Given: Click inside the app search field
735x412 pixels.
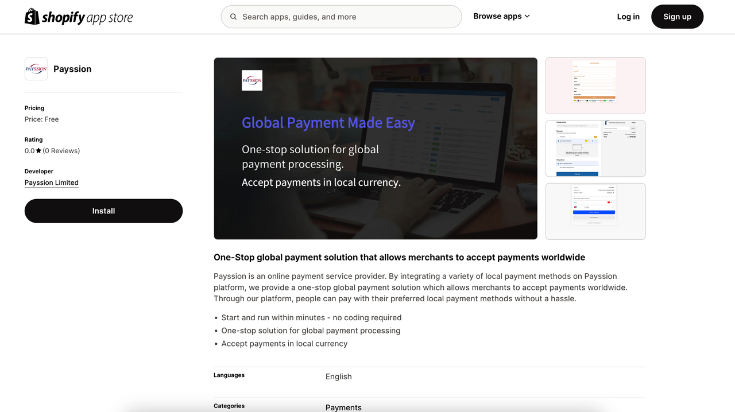Looking at the screenshot, I should coord(341,17).
